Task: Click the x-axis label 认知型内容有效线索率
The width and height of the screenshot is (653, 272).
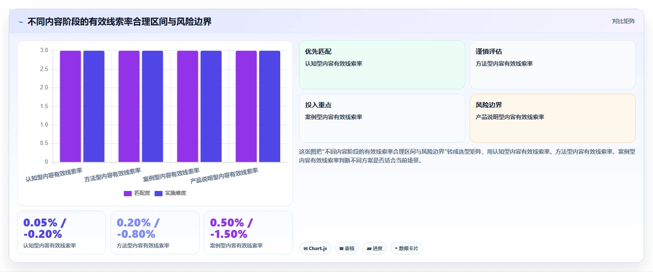Action: point(54,175)
